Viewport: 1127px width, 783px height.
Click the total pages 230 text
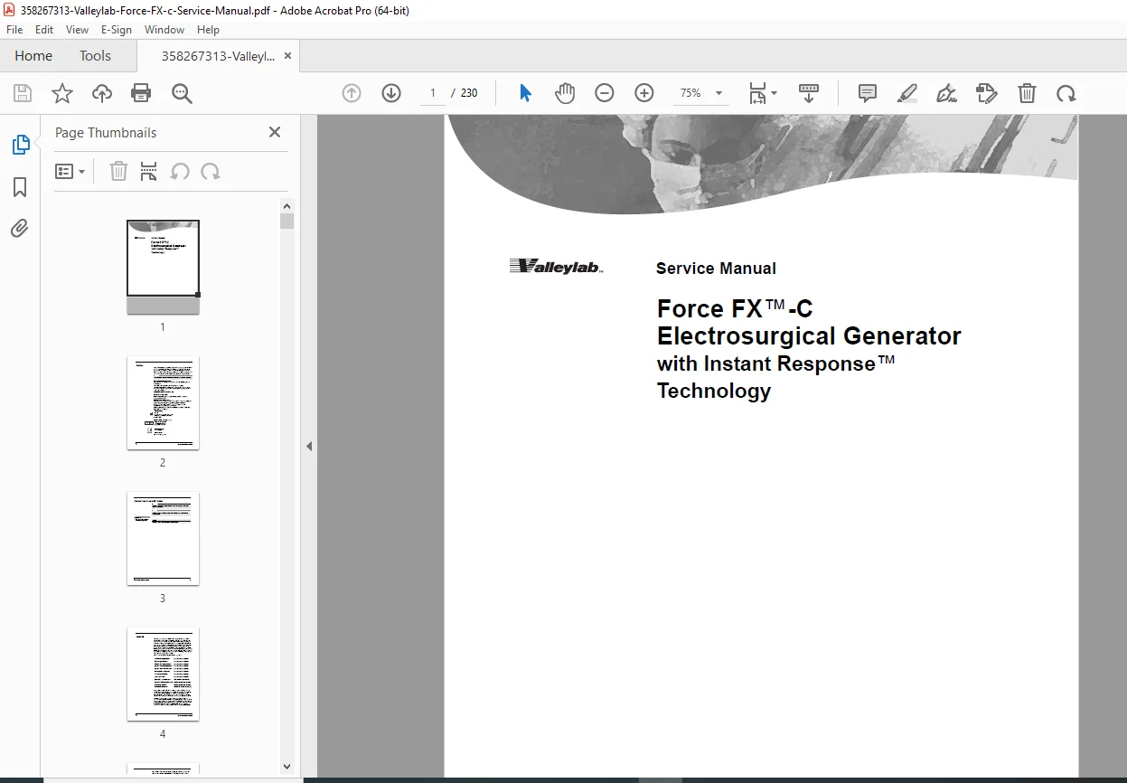(469, 93)
